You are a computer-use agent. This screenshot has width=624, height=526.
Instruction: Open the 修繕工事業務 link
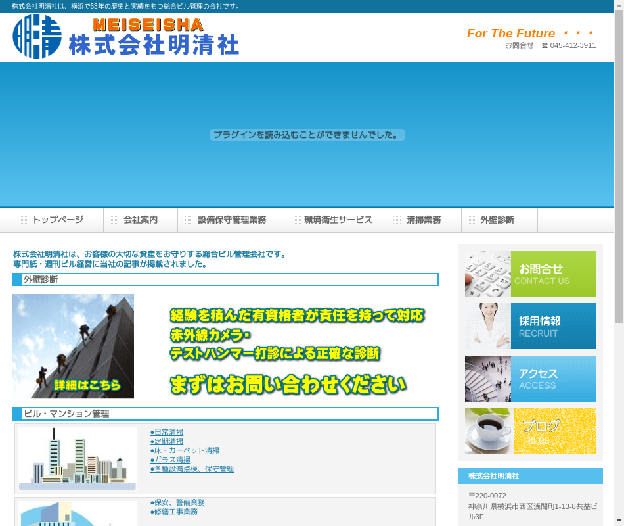point(174,512)
